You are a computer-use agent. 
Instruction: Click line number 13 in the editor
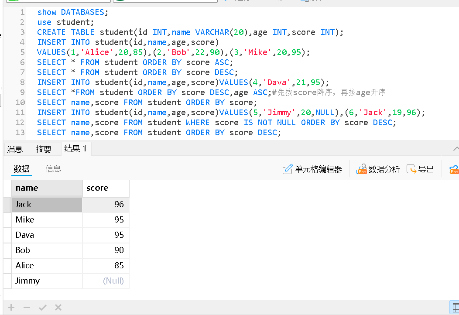point(20,133)
